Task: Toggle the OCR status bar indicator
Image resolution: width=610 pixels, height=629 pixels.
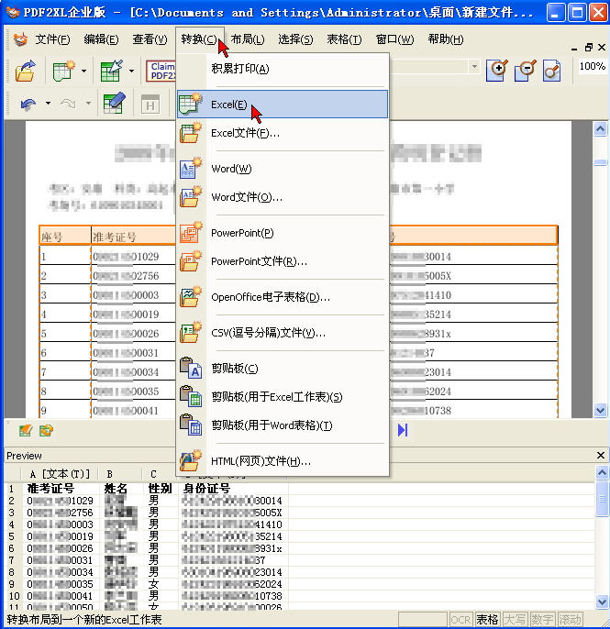Action: [460, 620]
